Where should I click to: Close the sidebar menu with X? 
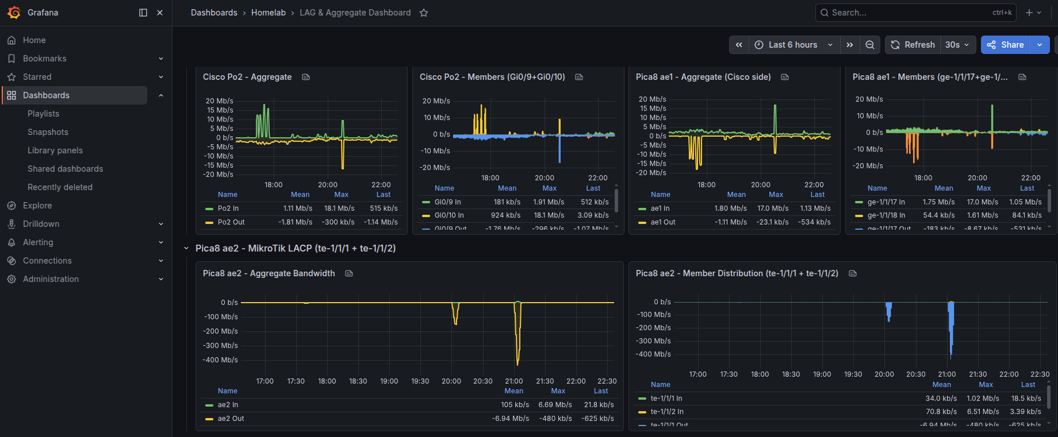coord(160,13)
